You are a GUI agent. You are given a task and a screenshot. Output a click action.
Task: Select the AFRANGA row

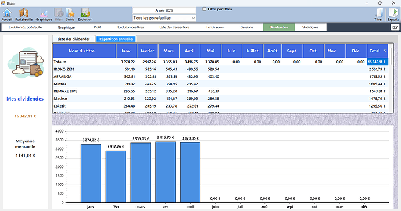coord(220,77)
